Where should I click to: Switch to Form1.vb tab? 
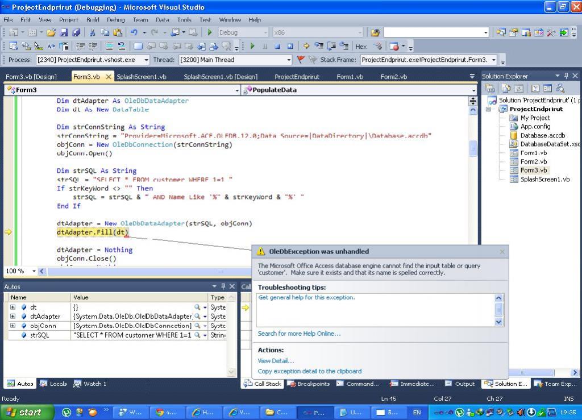click(350, 77)
